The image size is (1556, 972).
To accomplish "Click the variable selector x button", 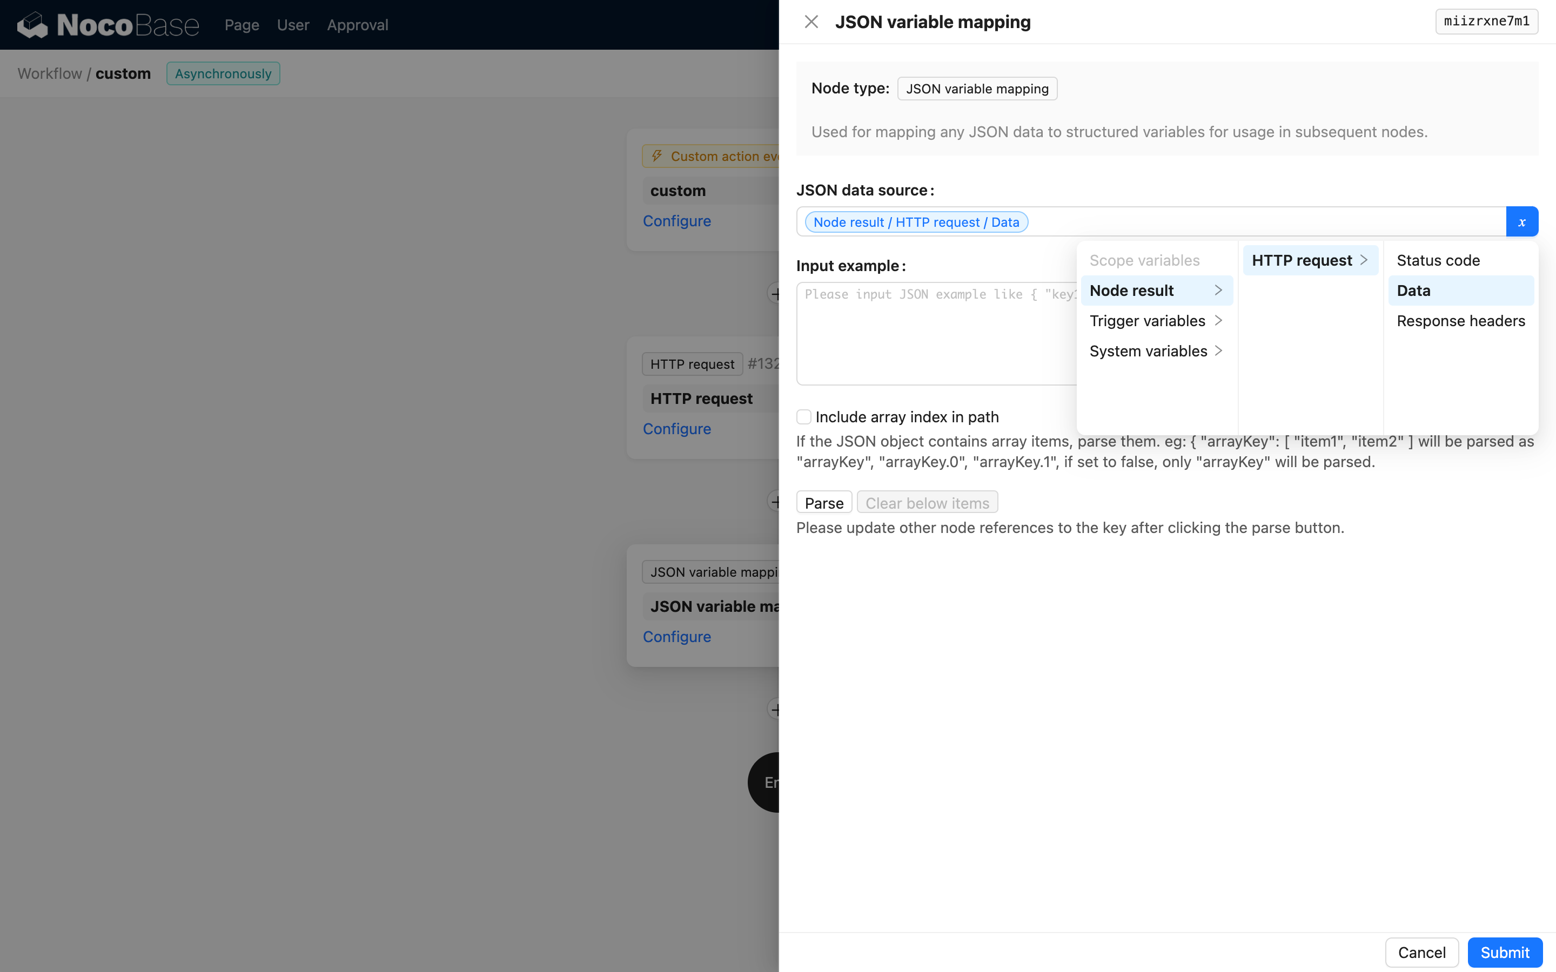I will click(1521, 222).
